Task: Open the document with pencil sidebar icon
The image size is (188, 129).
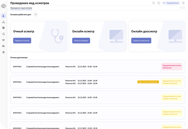Action: click(3, 34)
